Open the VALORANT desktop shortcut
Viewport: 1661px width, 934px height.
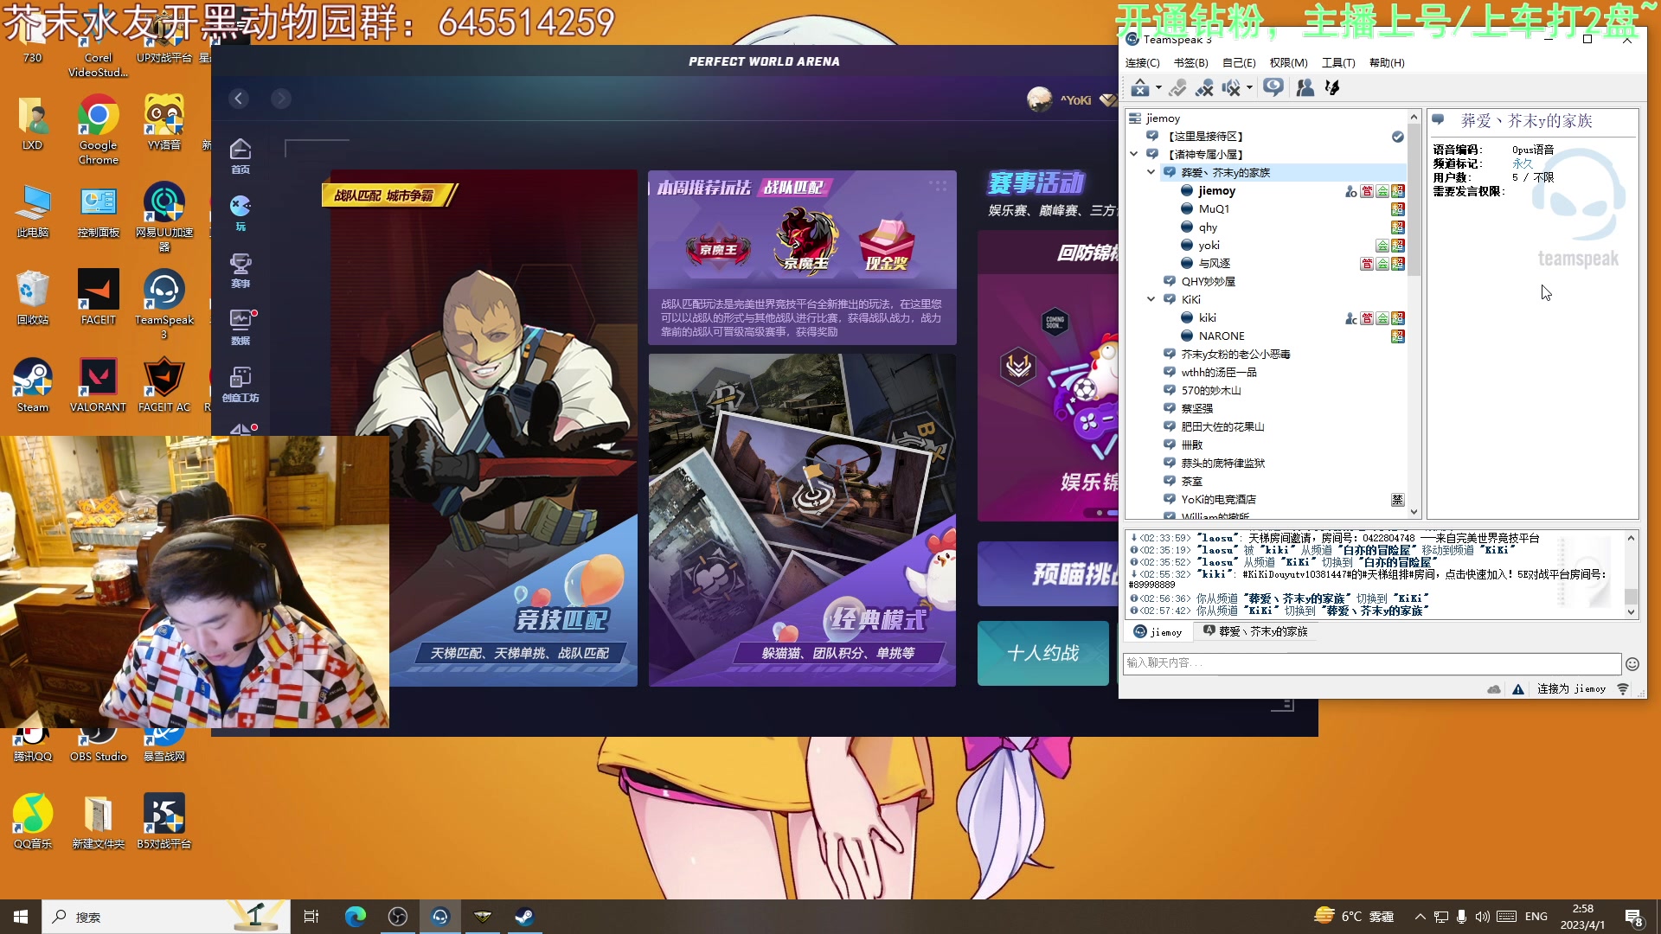coord(98,385)
